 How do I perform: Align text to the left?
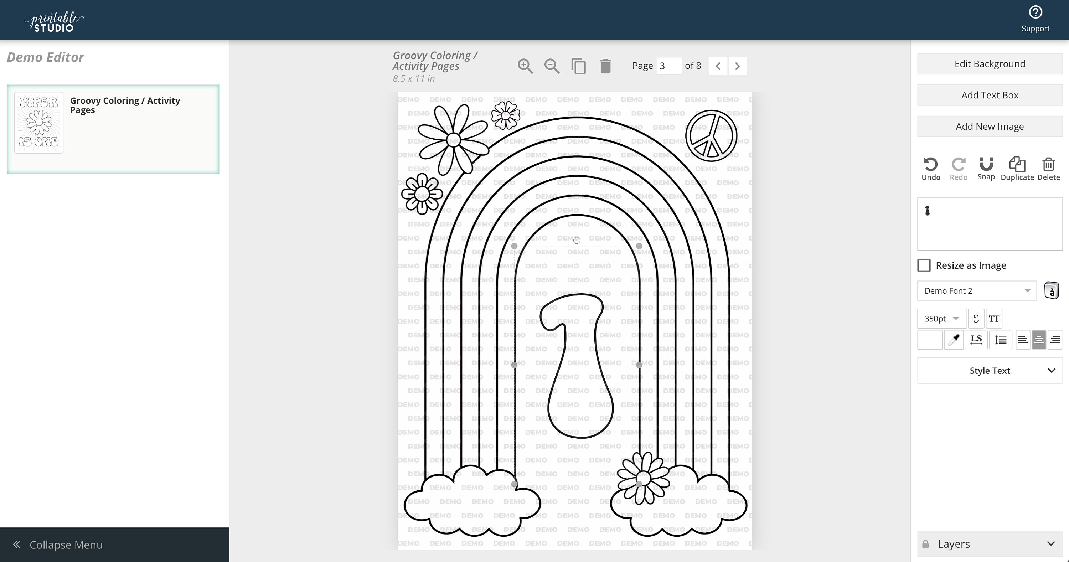click(1023, 340)
